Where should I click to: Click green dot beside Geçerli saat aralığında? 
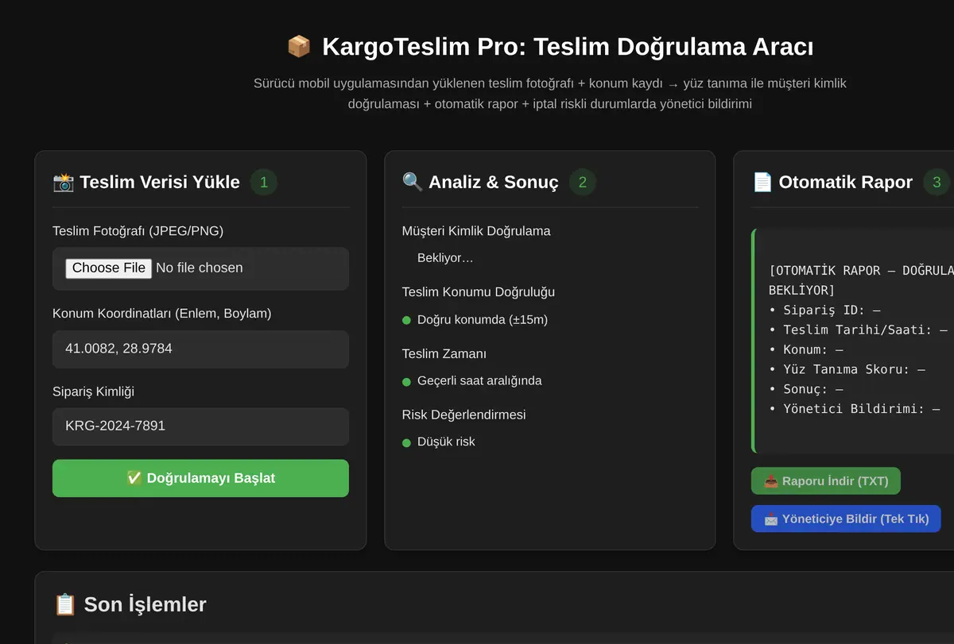(x=406, y=381)
